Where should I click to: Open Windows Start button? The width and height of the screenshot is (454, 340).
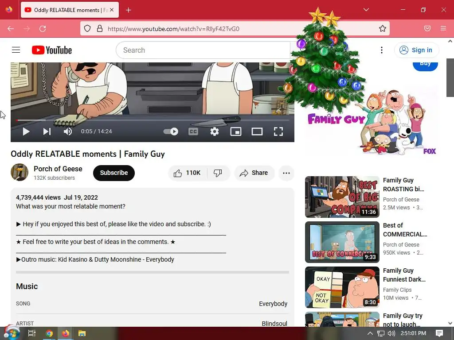pos(11,333)
